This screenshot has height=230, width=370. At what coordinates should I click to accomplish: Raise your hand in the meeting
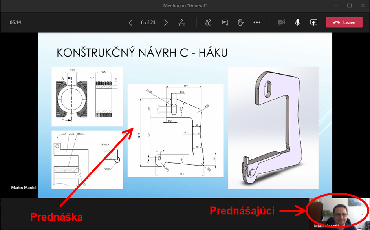[x=241, y=23]
